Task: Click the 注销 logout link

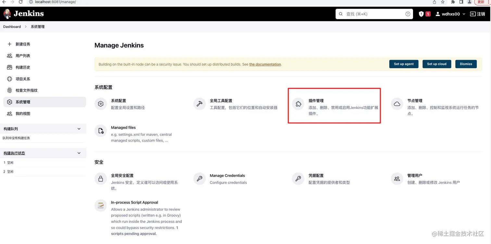Action: (x=477, y=14)
